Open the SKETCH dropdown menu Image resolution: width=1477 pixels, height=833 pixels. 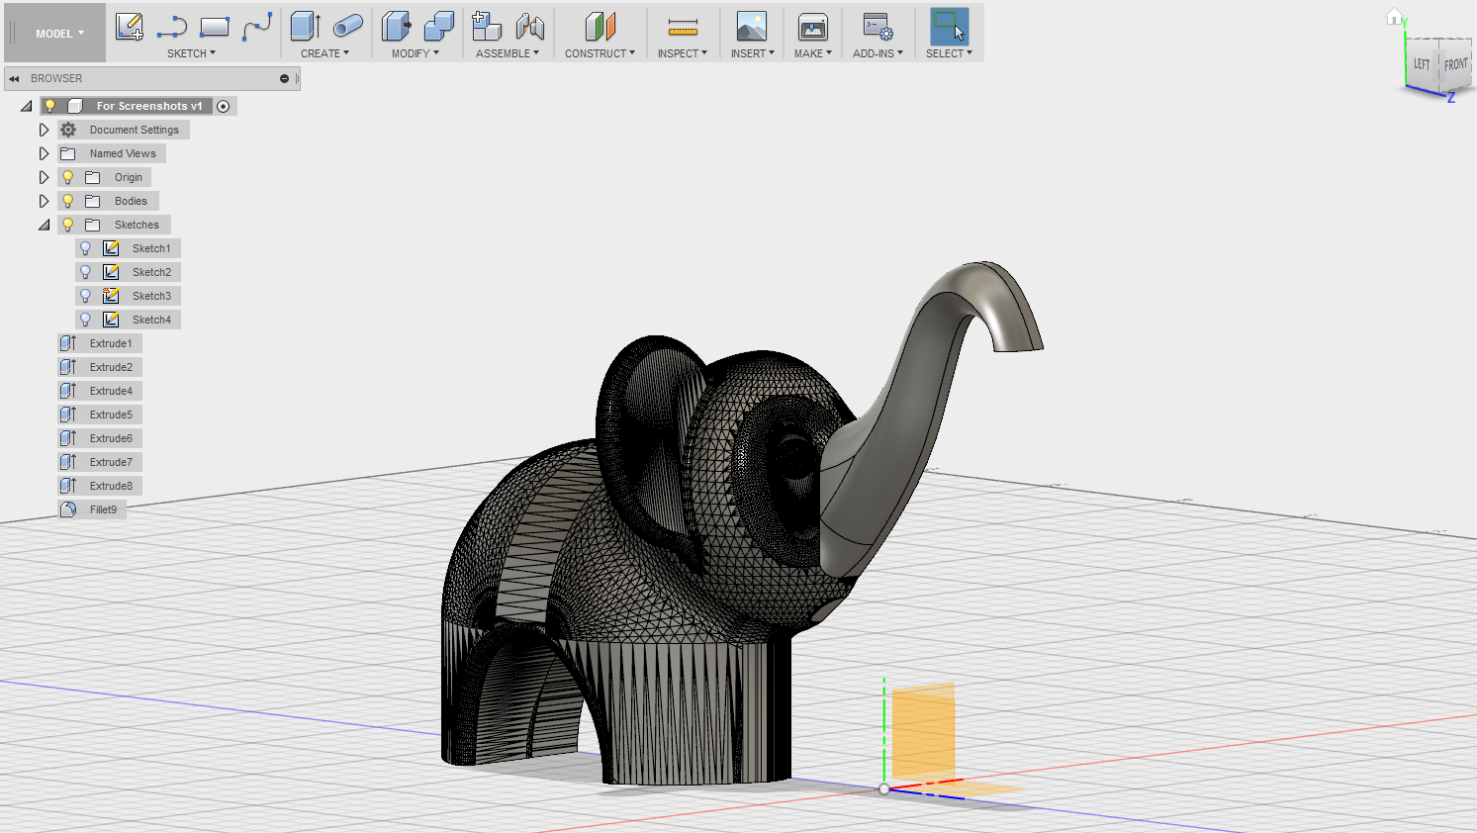[x=191, y=53]
